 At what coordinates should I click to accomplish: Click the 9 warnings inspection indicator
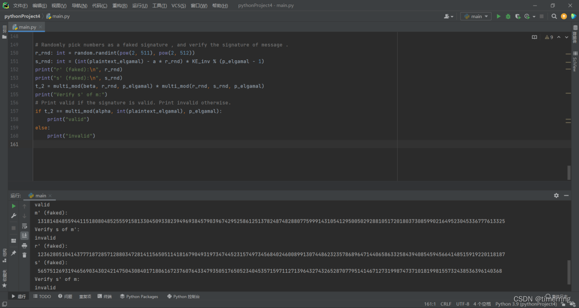(548, 37)
